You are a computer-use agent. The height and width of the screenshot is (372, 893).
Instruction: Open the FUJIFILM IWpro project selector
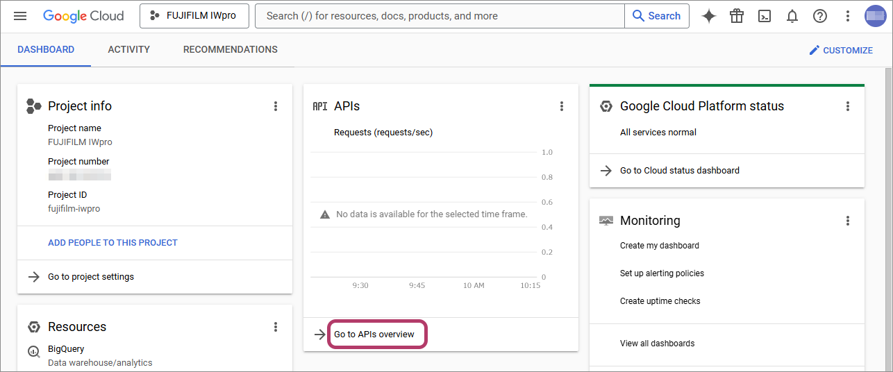coord(194,16)
